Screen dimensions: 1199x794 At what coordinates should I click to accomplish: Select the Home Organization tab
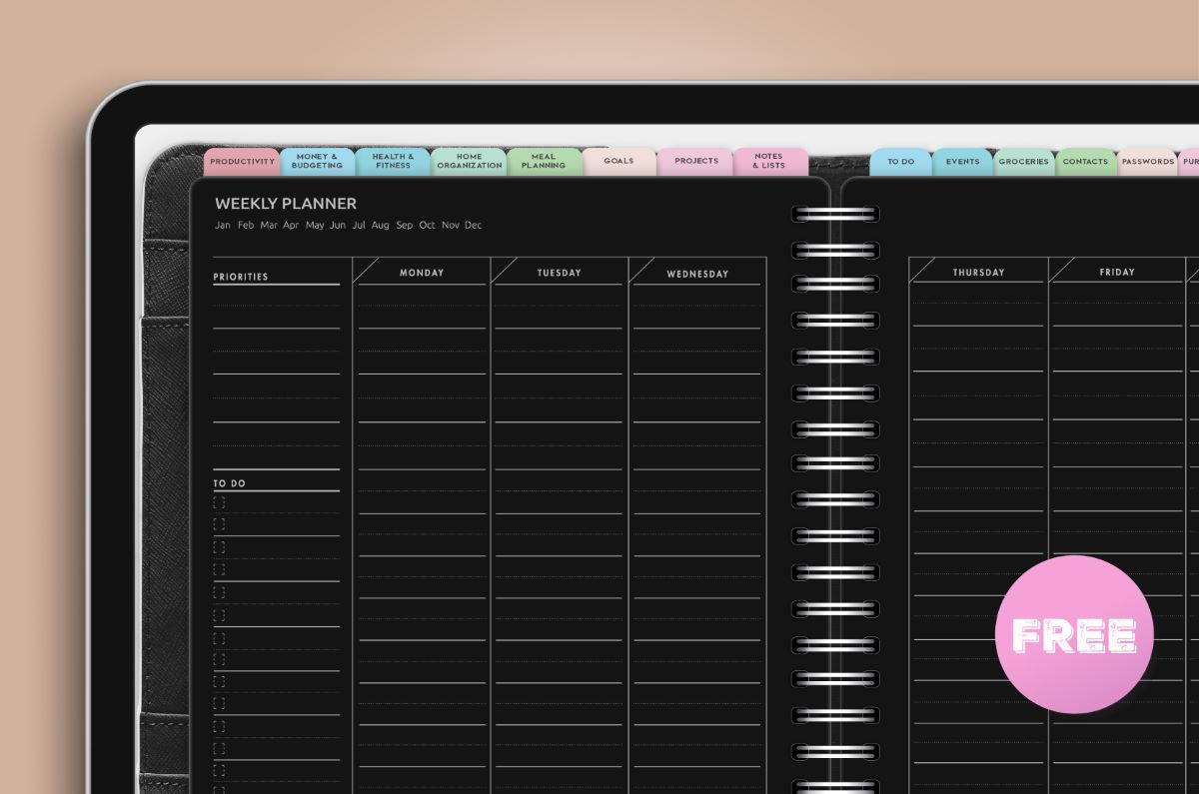click(x=469, y=162)
